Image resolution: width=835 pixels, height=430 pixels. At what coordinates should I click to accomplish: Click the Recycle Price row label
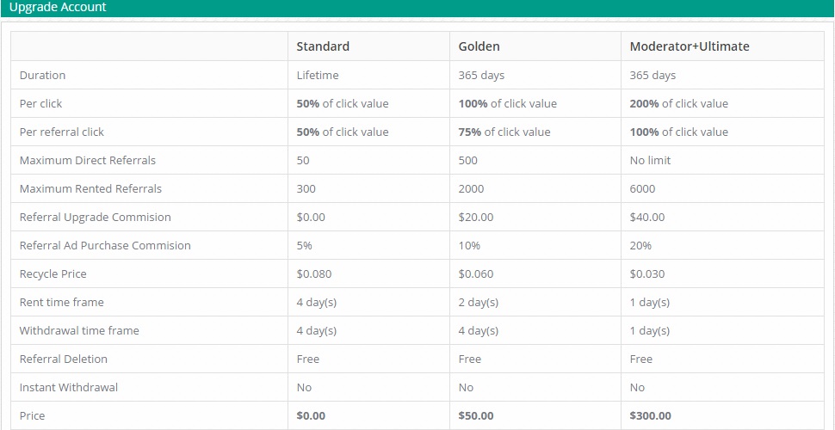[53, 273]
